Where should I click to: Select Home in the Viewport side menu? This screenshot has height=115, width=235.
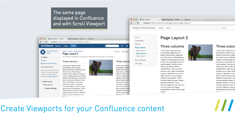click(137, 37)
